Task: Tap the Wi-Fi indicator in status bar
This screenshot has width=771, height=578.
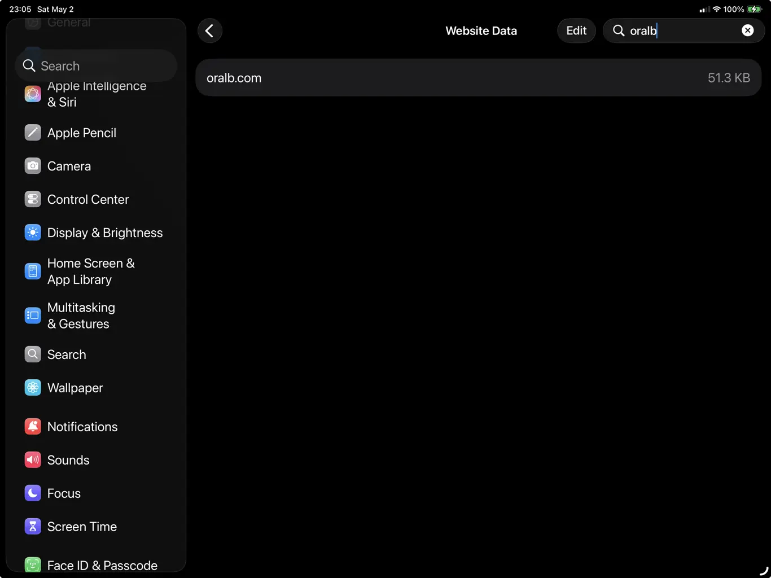Action: click(x=717, y=9)
